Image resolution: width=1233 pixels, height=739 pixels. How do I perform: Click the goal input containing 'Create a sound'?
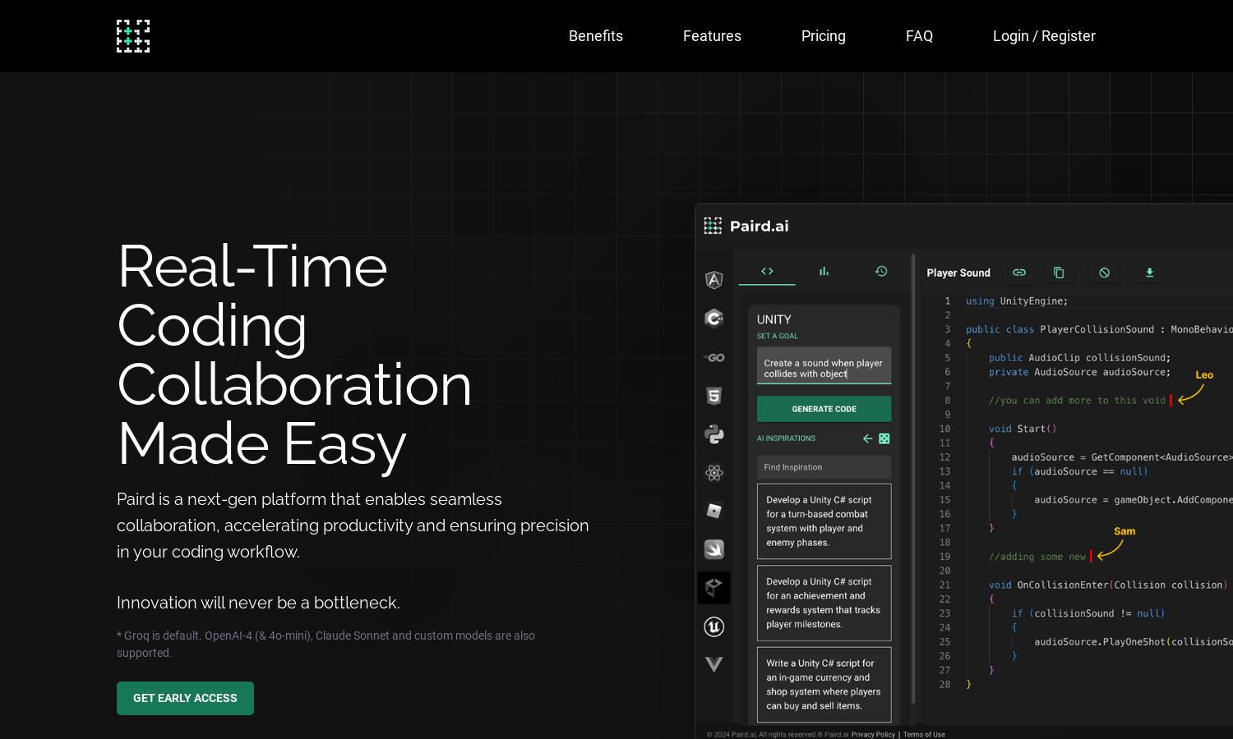point(824,366)
